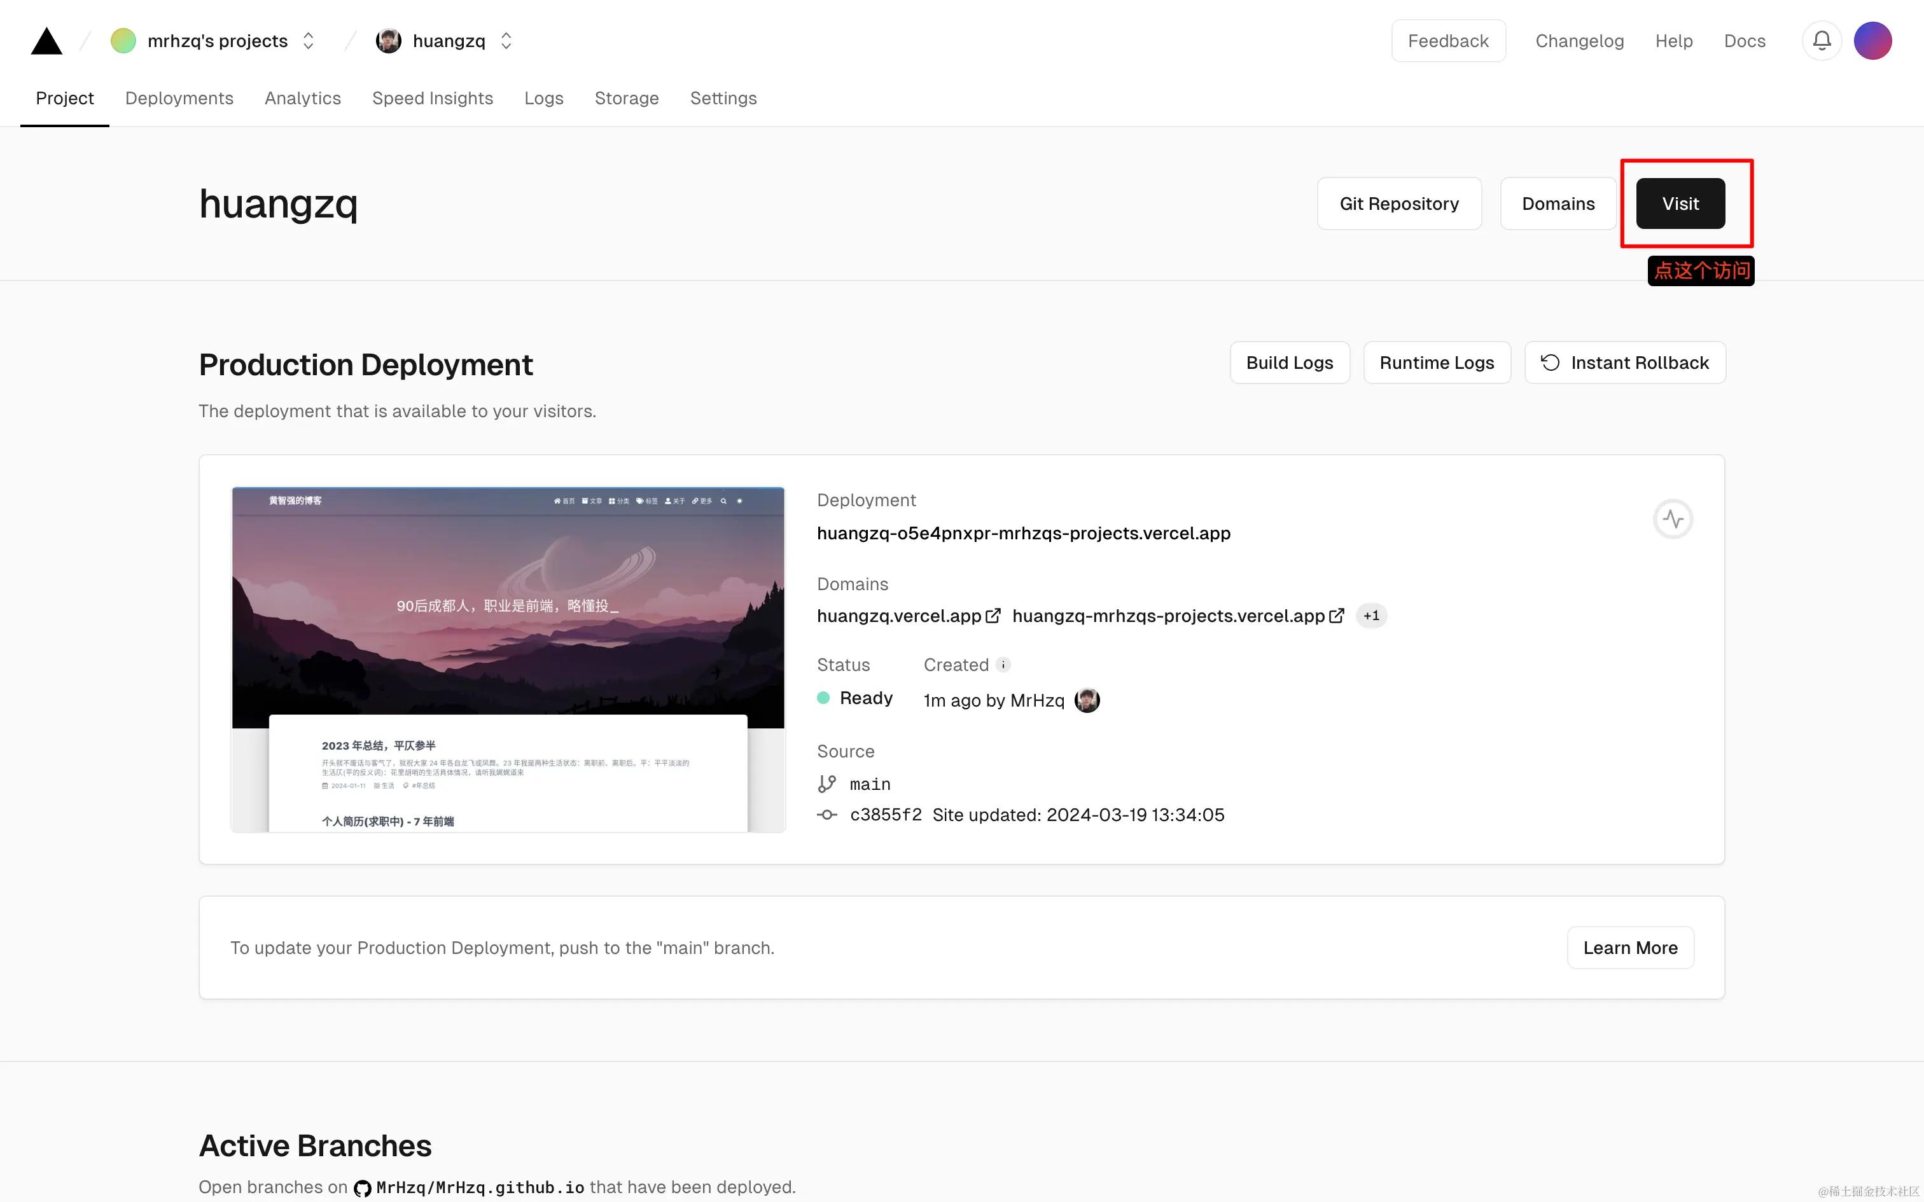This screenshot has height=1202, width=1924.
Task: Click the huangzq page title
Action: pos(278,204)
